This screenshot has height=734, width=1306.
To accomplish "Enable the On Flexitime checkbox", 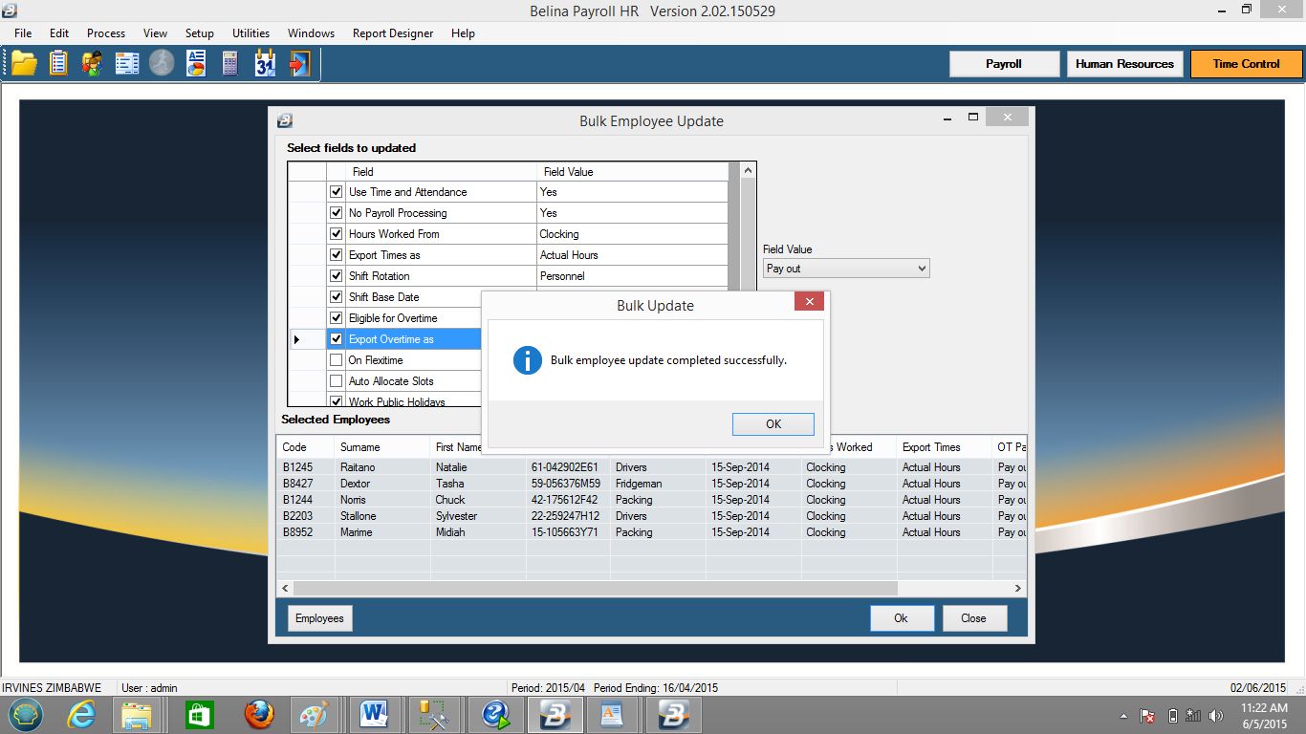I will (x=336, y=360).
